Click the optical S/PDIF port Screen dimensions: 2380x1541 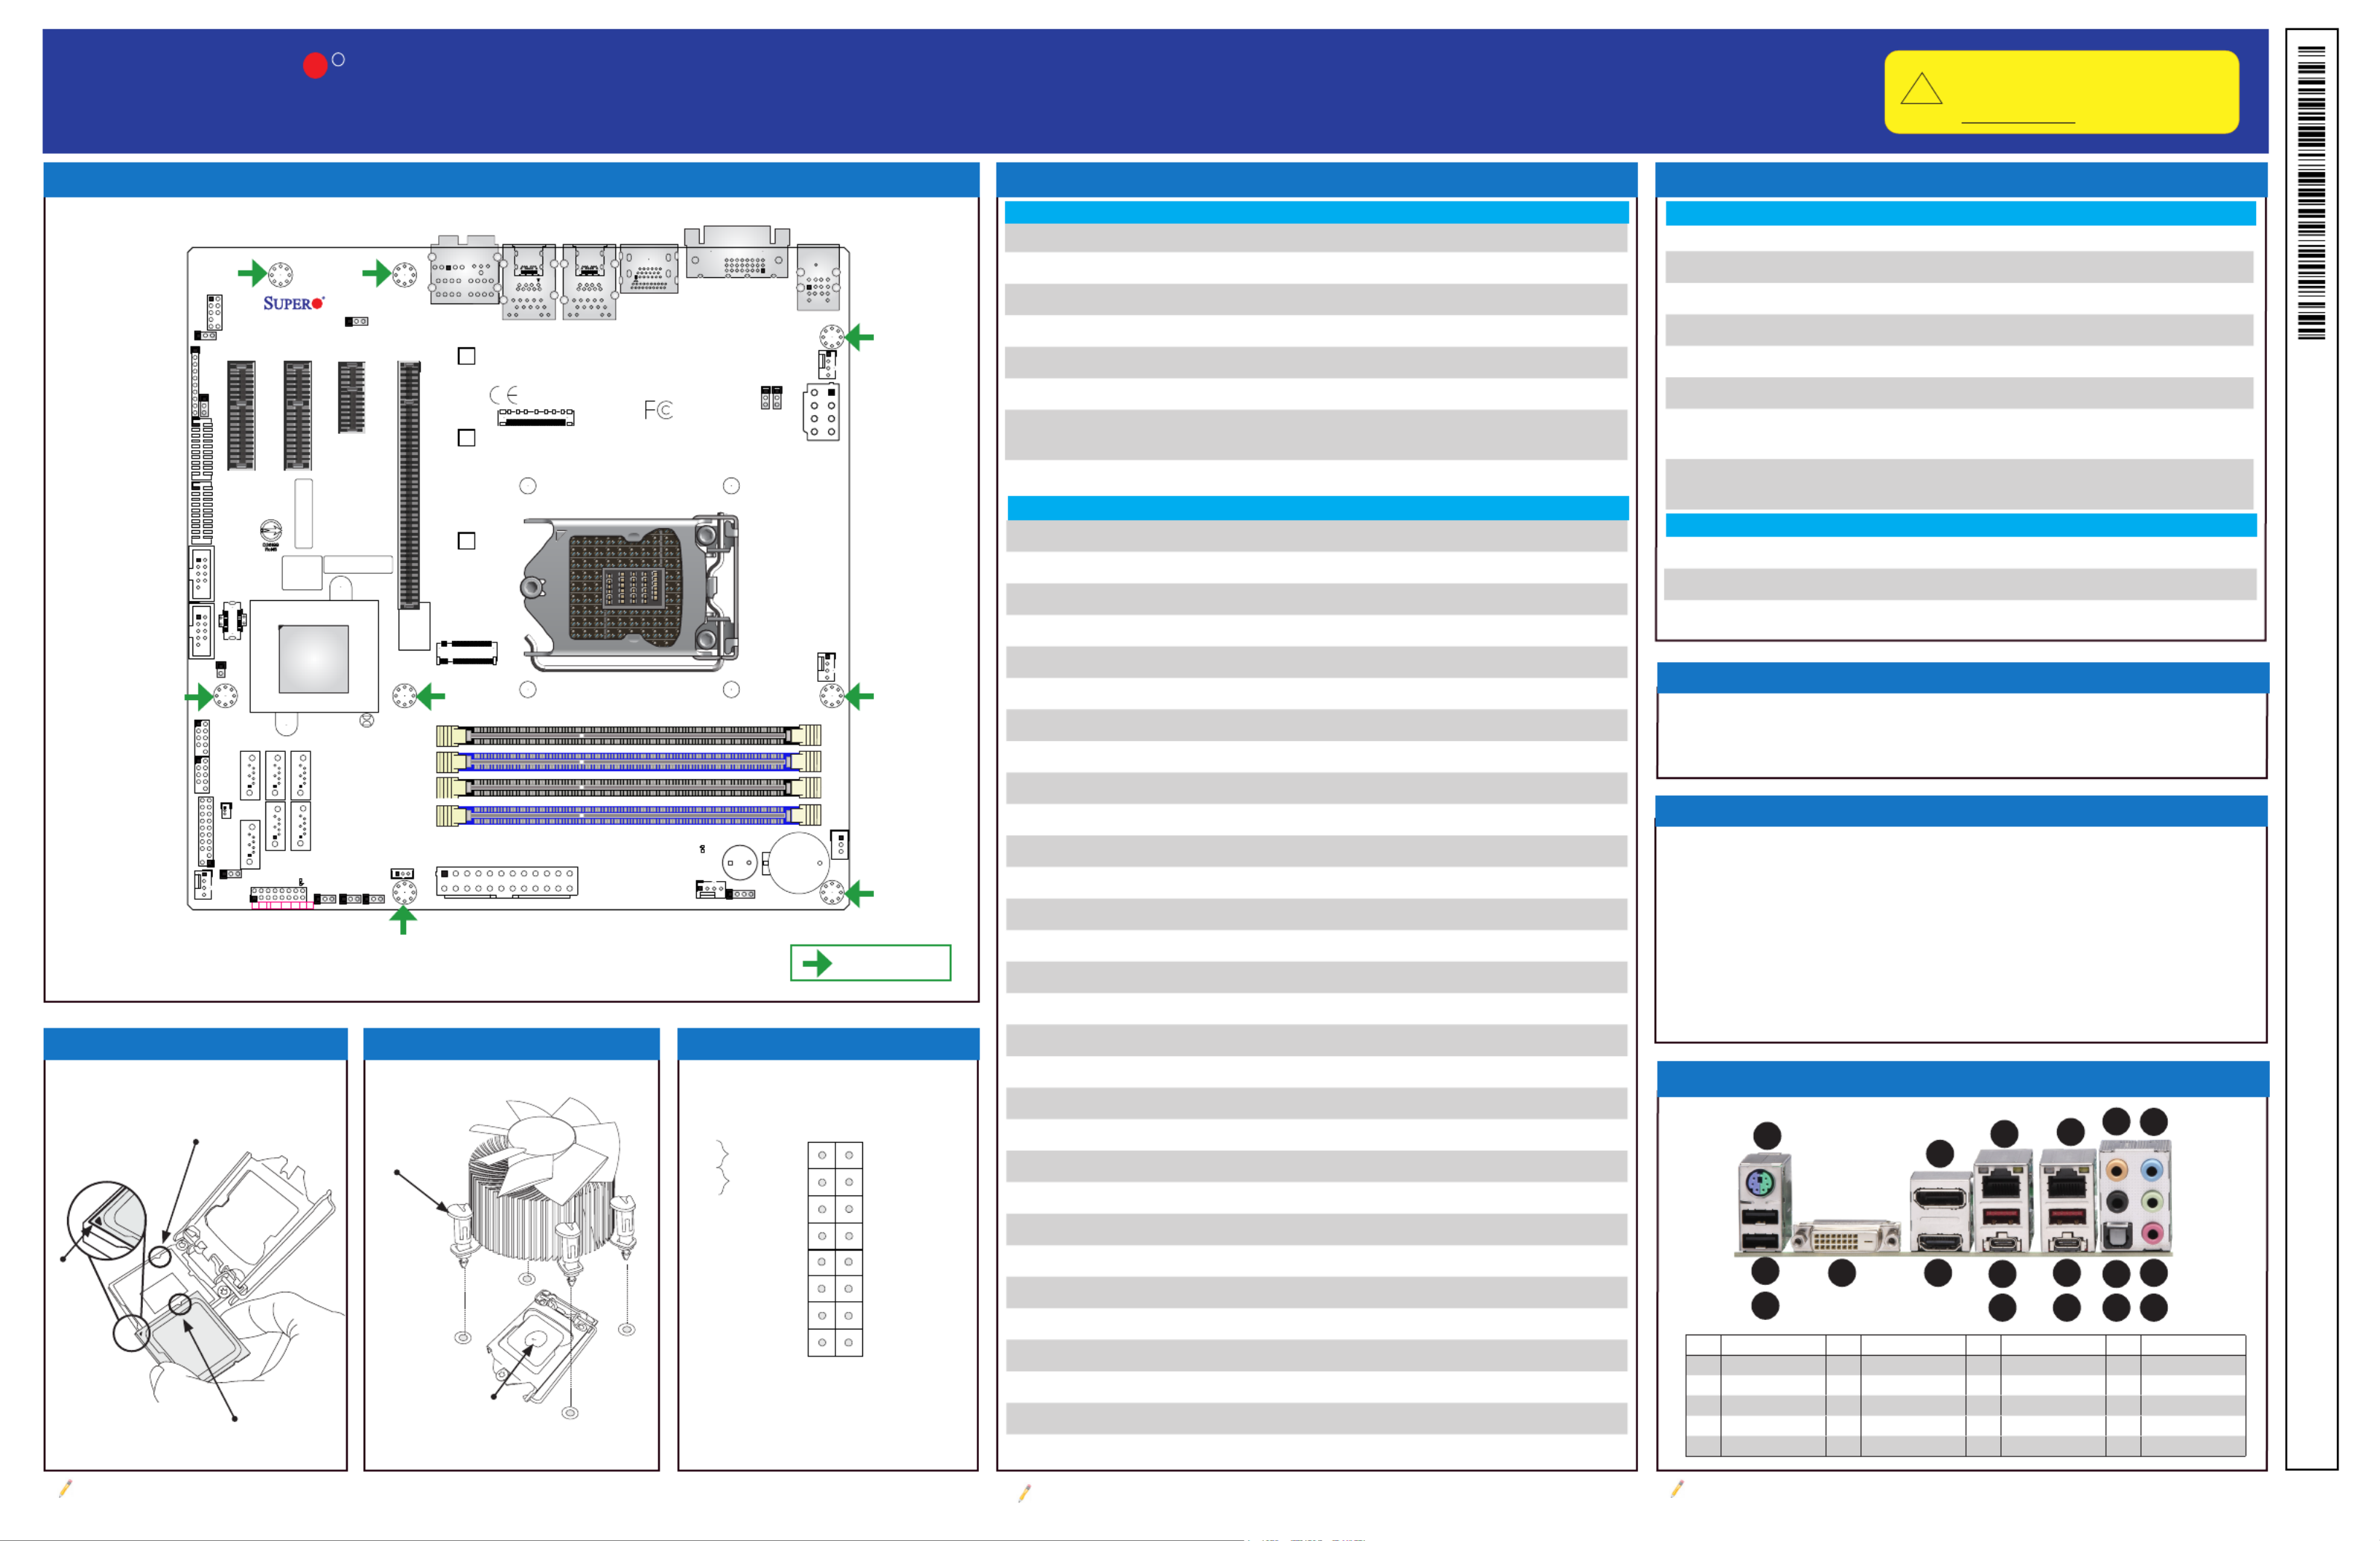click(2117, 1236)
